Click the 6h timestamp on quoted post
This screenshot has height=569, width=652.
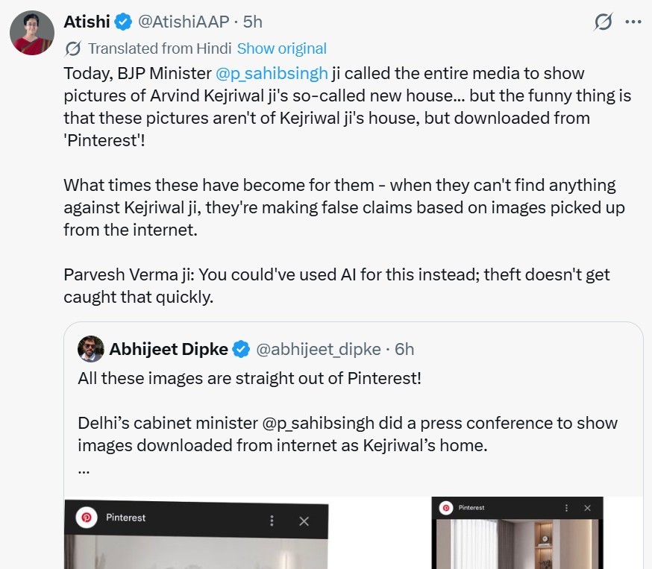pos(404,349)
